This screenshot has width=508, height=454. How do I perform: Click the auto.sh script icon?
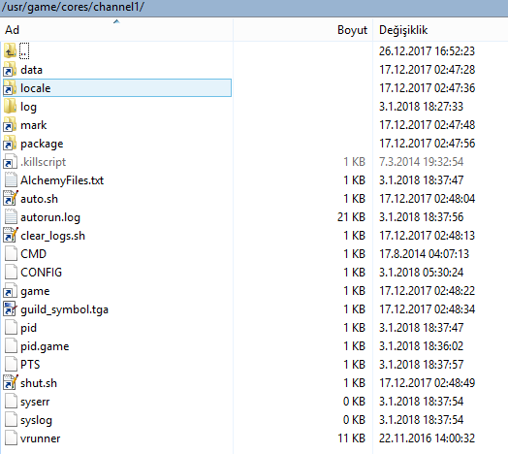[x=10, y=199]
